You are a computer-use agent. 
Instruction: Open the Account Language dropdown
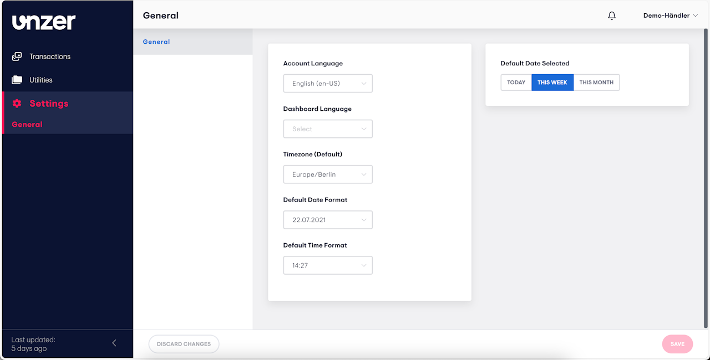328,84
